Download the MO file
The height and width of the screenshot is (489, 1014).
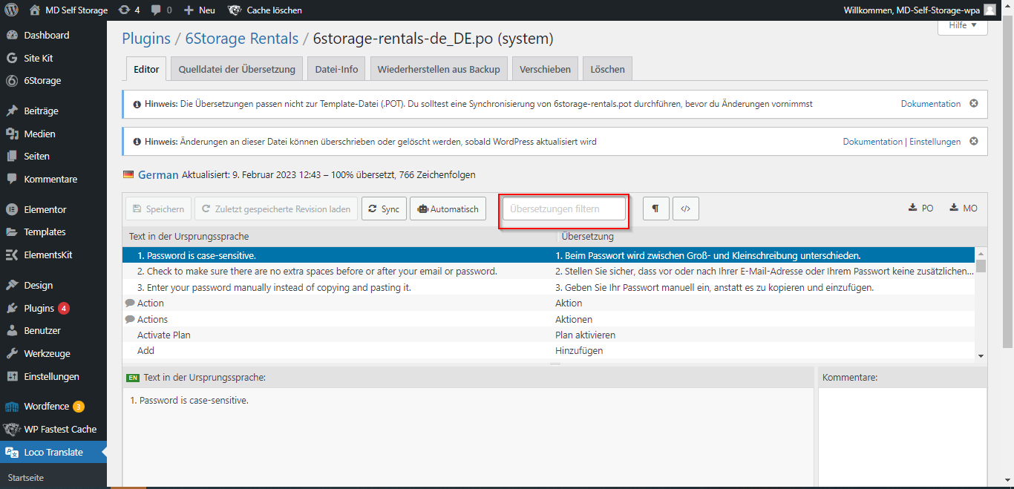[x=964, y=209]
